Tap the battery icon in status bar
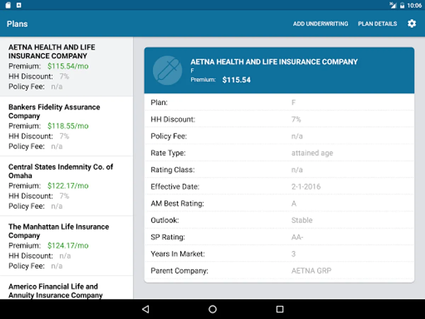Screen dimensions: 425x319 click(402, 5)
